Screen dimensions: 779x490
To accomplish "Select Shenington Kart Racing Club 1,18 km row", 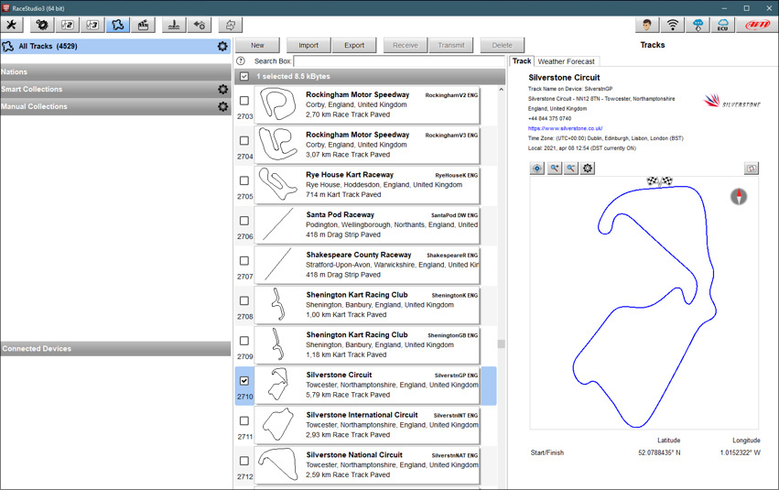I will [x=367, y=345].
